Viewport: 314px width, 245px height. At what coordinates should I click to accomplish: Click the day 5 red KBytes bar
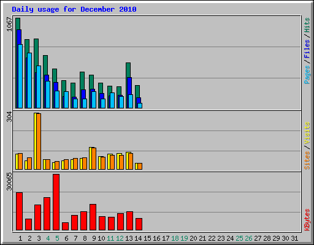point(56,202)
